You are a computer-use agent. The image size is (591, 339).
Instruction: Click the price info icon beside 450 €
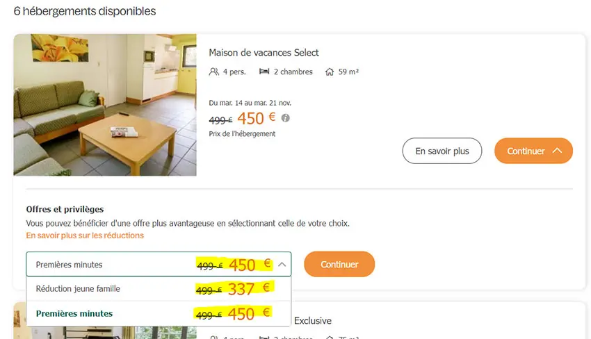coord(285,117)
